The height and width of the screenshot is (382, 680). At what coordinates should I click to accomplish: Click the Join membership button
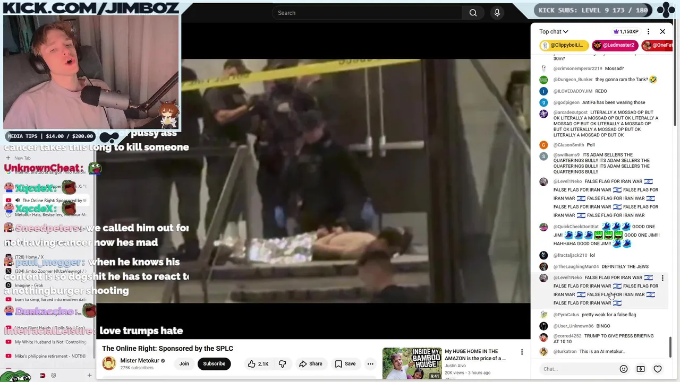tap(184, 363)
